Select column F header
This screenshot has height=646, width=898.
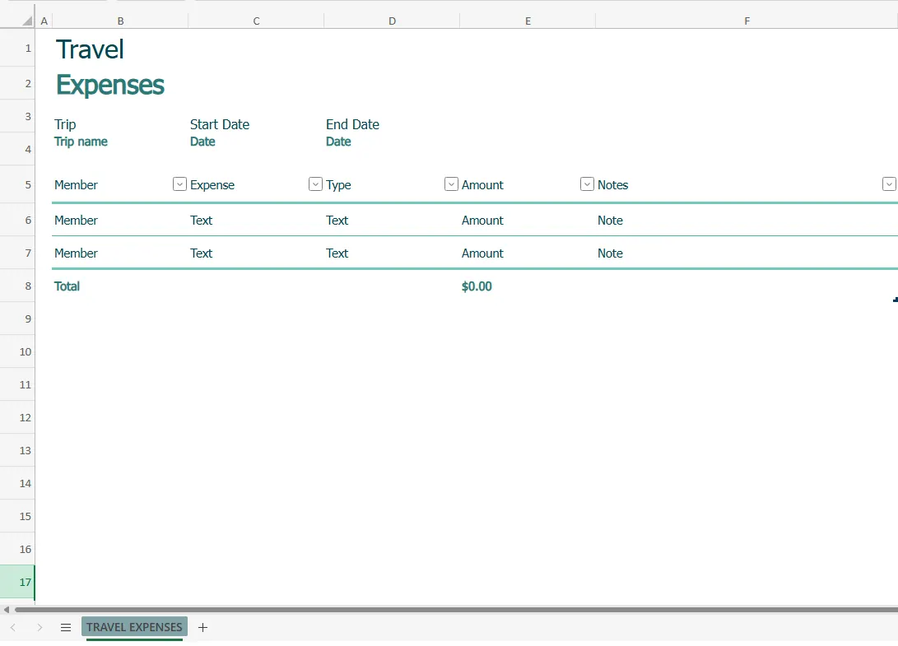[x=747, y=21]
